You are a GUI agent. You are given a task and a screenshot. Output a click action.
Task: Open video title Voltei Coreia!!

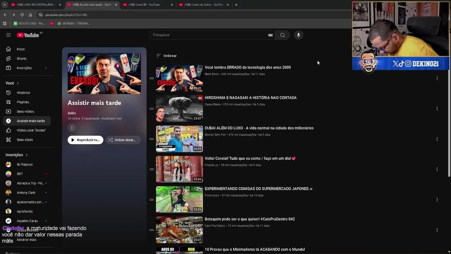tap(250, 158)
